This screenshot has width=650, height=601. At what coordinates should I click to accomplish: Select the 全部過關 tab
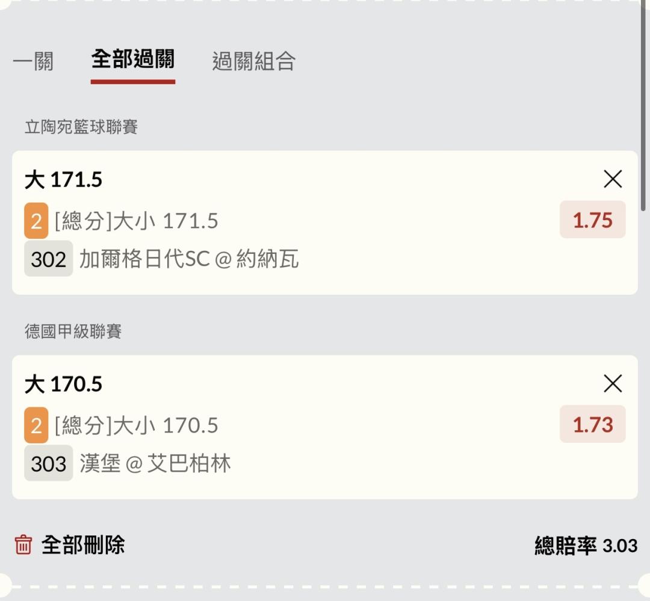click(x=133, y=60)
